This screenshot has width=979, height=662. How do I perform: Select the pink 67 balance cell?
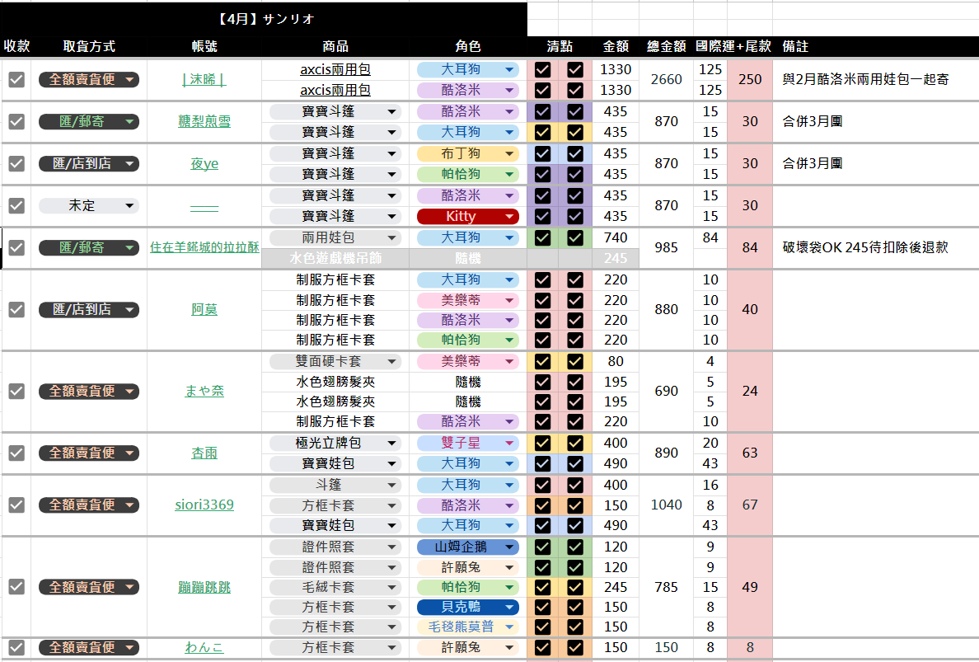[x=750, y=505]
